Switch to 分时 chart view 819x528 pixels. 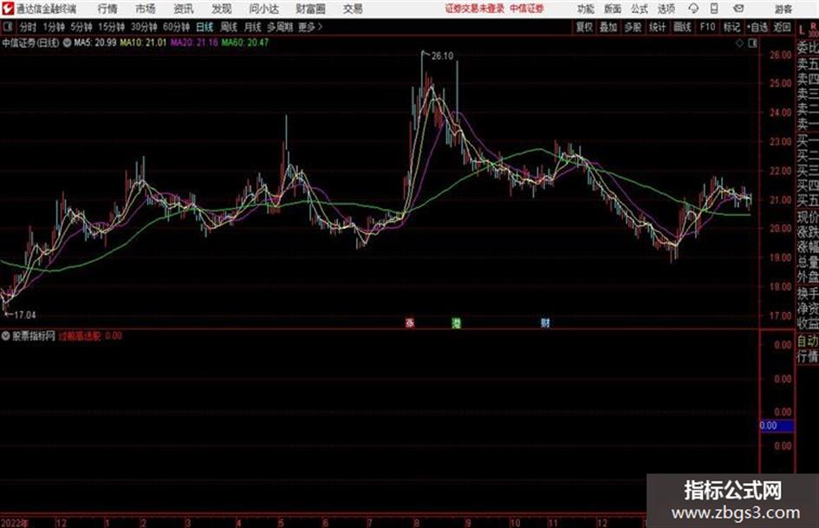28,27
